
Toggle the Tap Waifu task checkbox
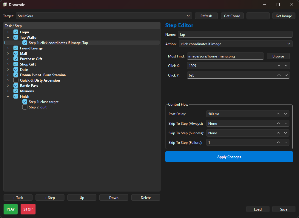[16, 37]
